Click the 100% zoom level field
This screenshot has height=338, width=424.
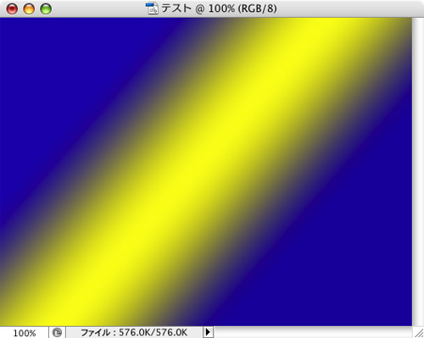25,333
